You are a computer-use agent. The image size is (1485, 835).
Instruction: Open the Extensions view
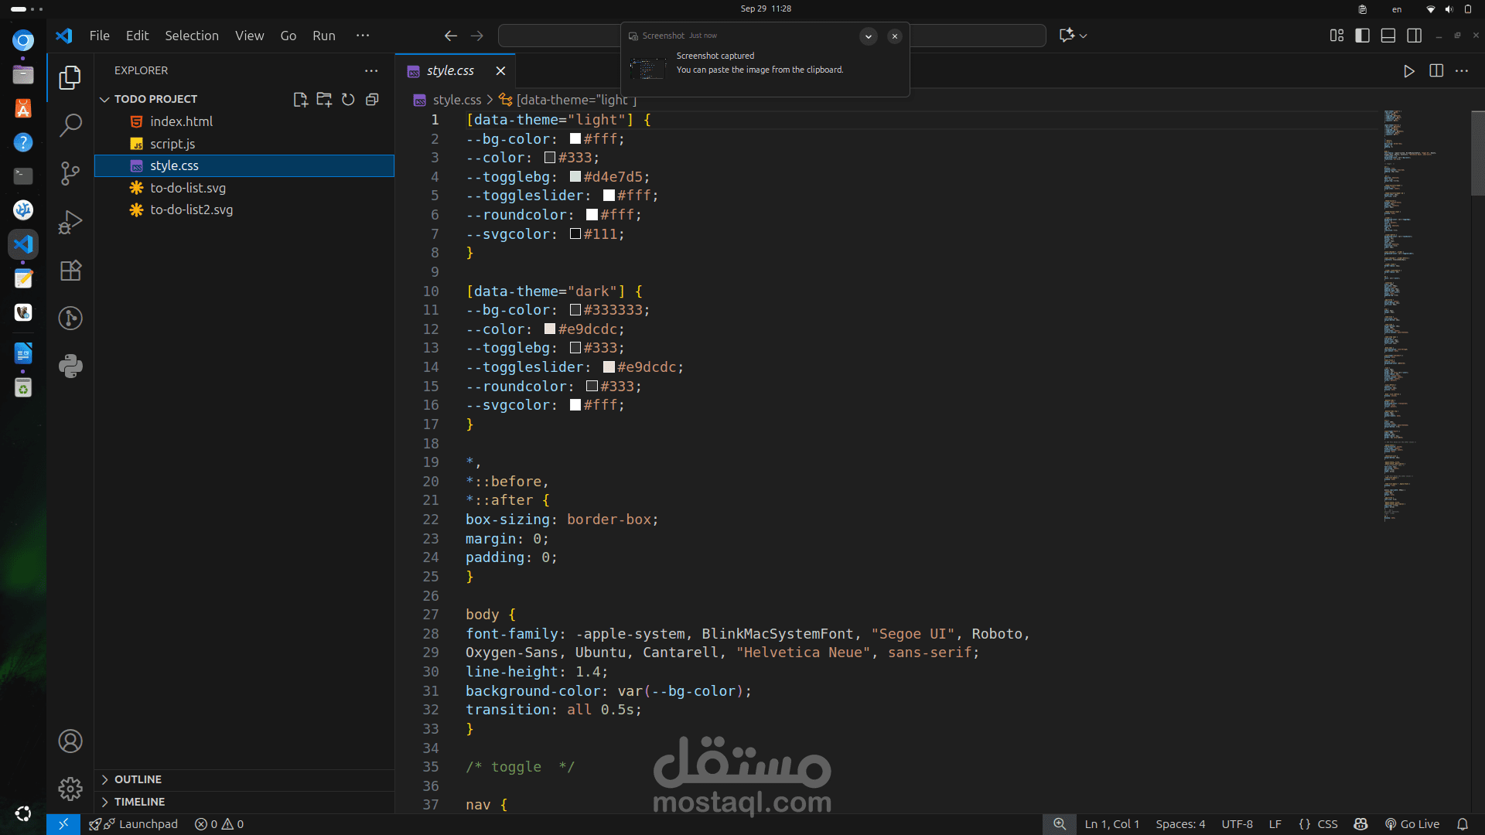coord(70,271)
